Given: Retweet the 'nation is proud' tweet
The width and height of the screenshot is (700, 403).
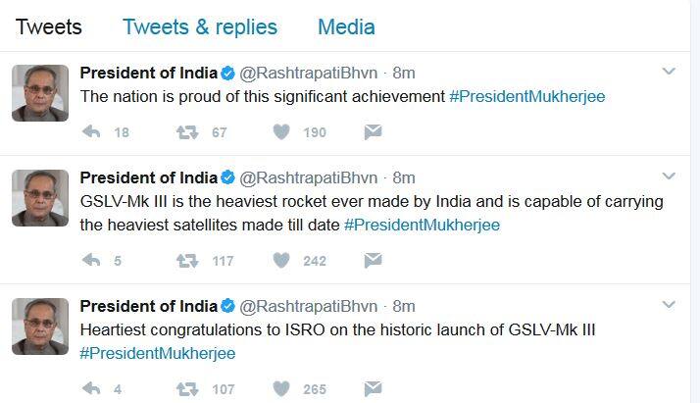Looking at the screenshot, I should [x=186, y=132].
